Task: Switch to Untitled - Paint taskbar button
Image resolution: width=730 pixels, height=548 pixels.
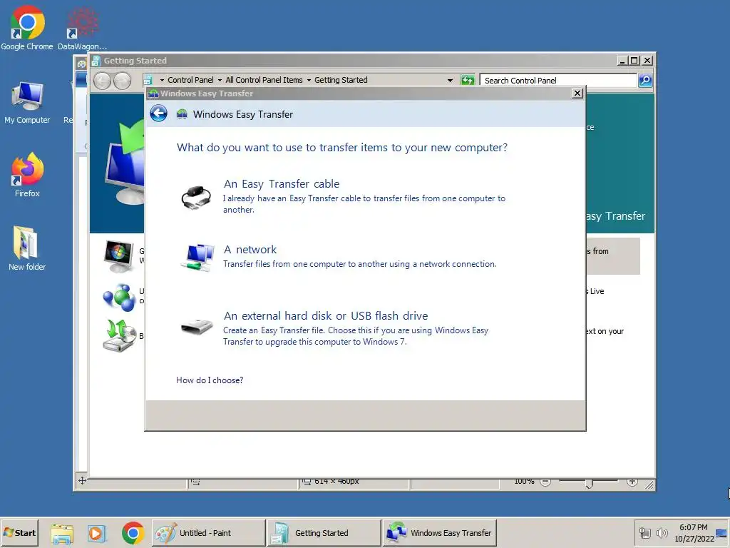Action: pos(209,532)
